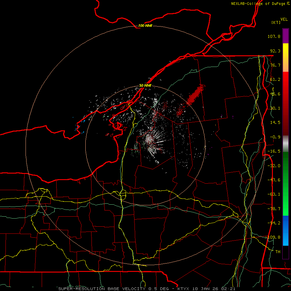Click the -16.5 velocity scale value
The width and height of the screenshot is (291, 291).
(x=274, y=151)
